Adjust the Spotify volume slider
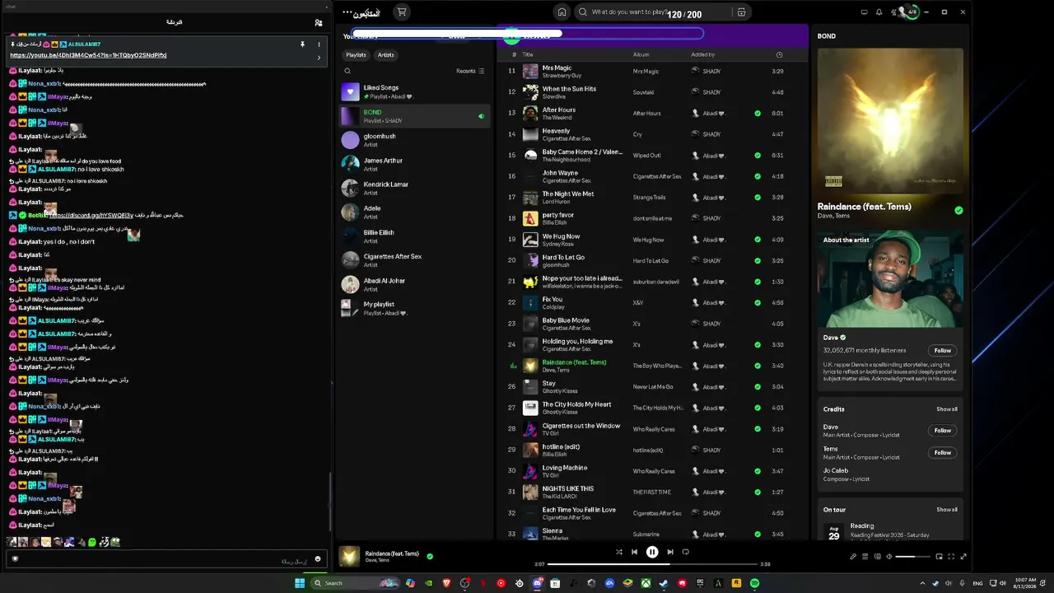Screen dimensions: 1054x593 912,557
